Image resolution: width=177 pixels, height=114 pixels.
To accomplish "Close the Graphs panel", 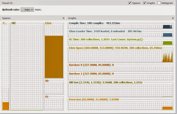I will click(173, 18).
